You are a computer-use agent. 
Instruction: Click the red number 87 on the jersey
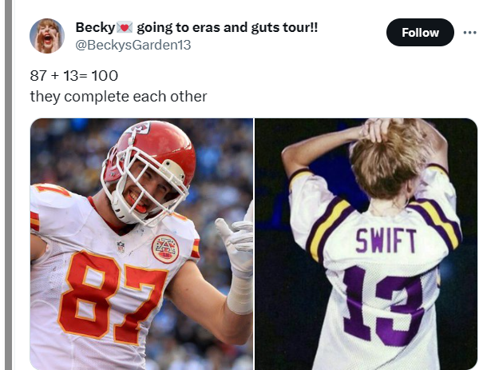click(112, 297)
